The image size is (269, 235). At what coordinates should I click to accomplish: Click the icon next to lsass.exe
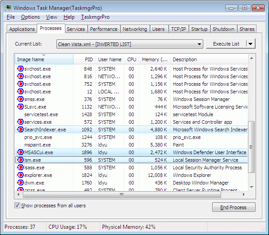(x=20, y=168)
